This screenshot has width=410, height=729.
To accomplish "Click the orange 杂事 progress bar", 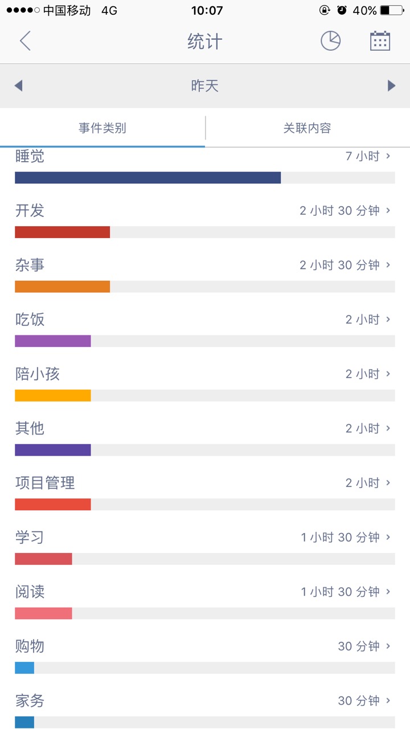I will coord(63,286).
